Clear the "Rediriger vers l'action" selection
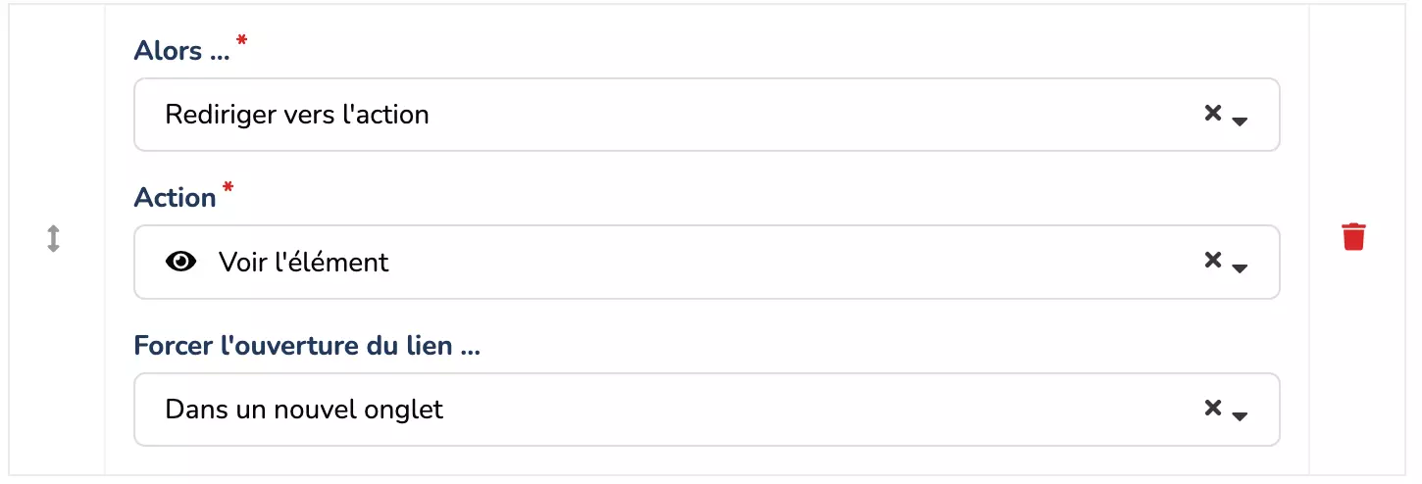Screen dimensions: 1422x484 pyautogui.click(x=1212, y=114)
